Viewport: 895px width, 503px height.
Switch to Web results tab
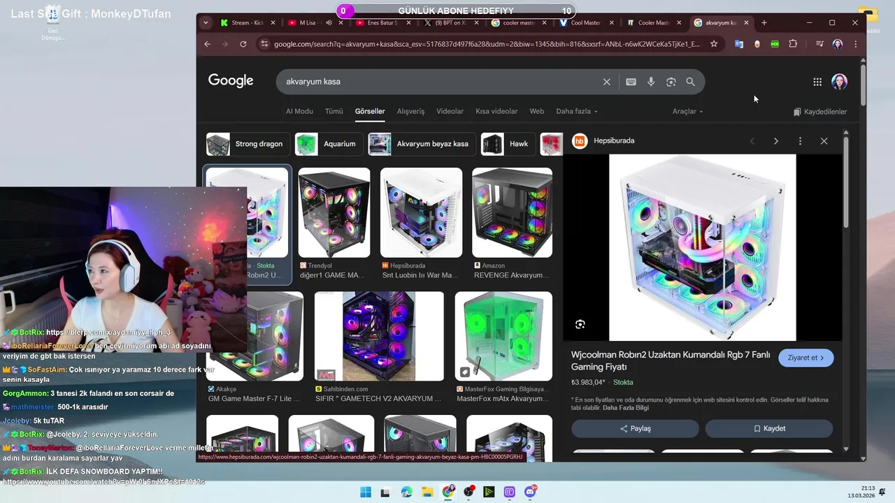pos(536,111)
